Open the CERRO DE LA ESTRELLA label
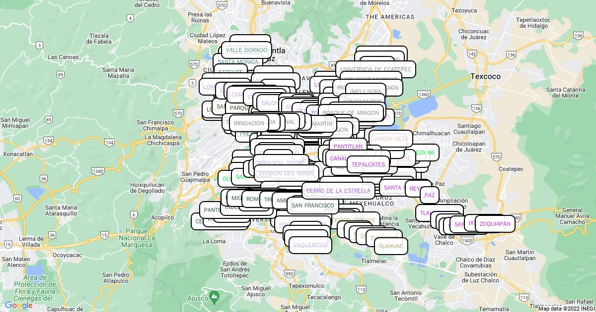The image size is (596, 312). (338, 191)
